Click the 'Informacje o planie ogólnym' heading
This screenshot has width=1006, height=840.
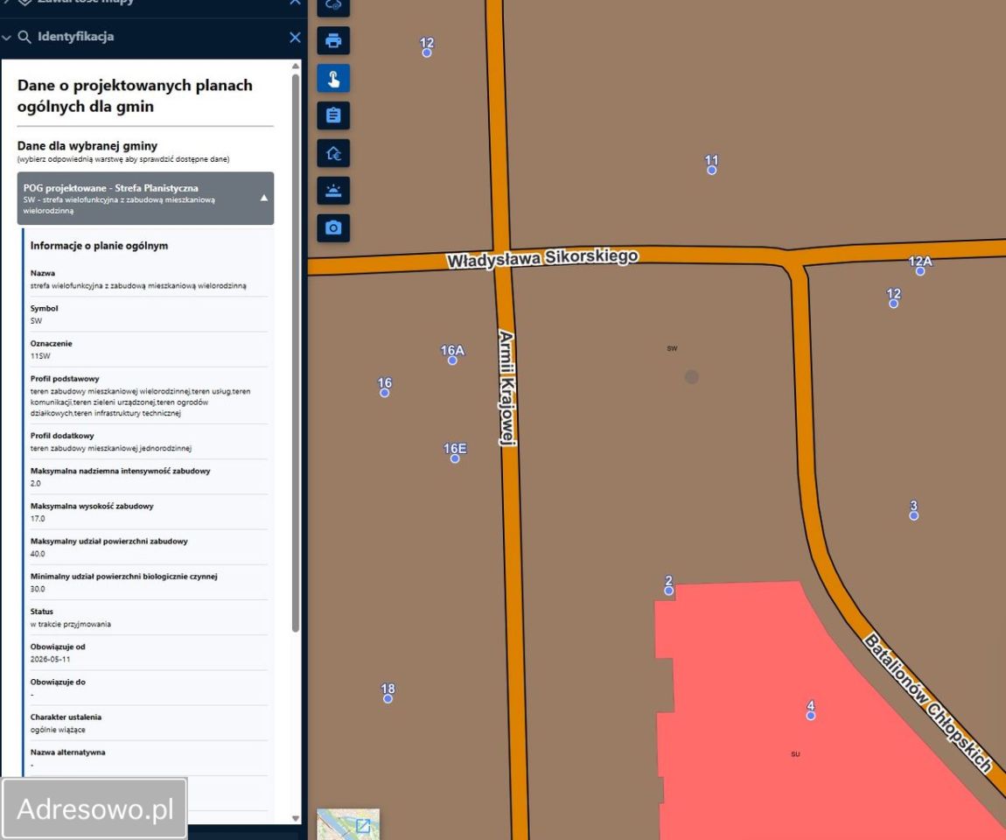[x=99, y=246]
